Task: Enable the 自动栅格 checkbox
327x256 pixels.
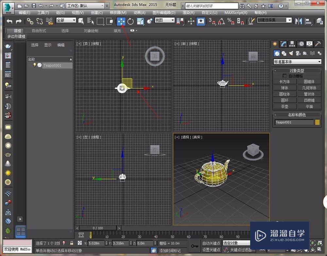Action: coord(284,76)
